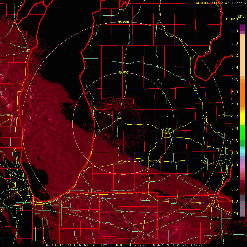This screenshot has height=247, width=247.
Task: Click the yellow segment of the color bar
Action: pos(242,117)
